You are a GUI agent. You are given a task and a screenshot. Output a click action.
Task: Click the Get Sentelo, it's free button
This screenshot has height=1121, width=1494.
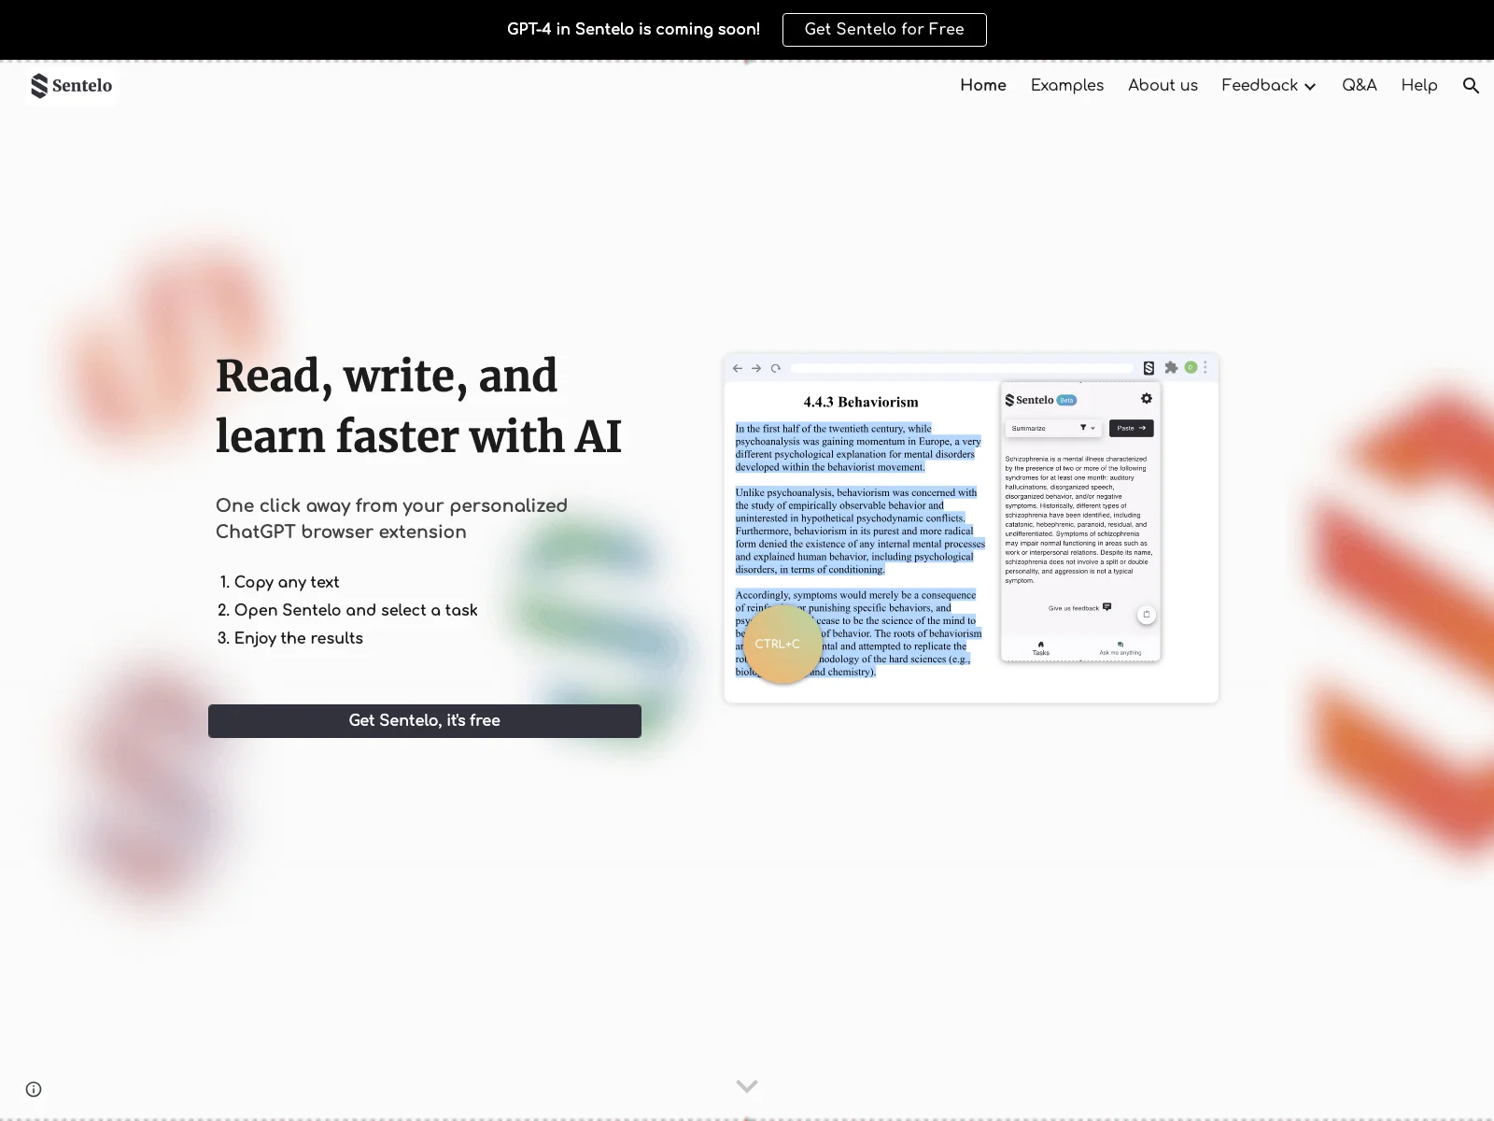(425, 720)
